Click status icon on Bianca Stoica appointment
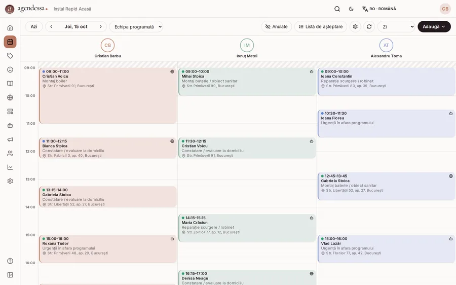Screen dimensions: 456x285 (172, 141)
